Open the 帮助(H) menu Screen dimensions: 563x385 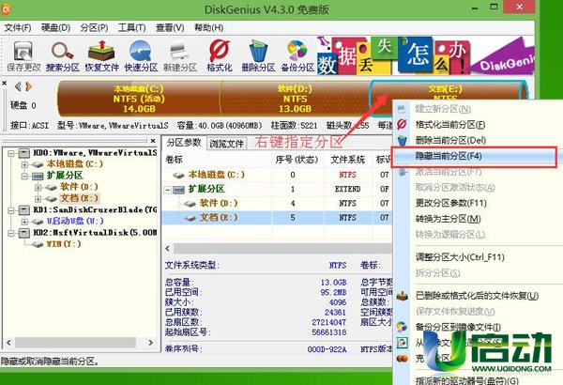point(208,27)
